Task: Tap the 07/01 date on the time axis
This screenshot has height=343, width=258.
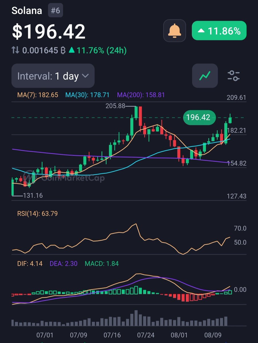Action: coord(45,335)
